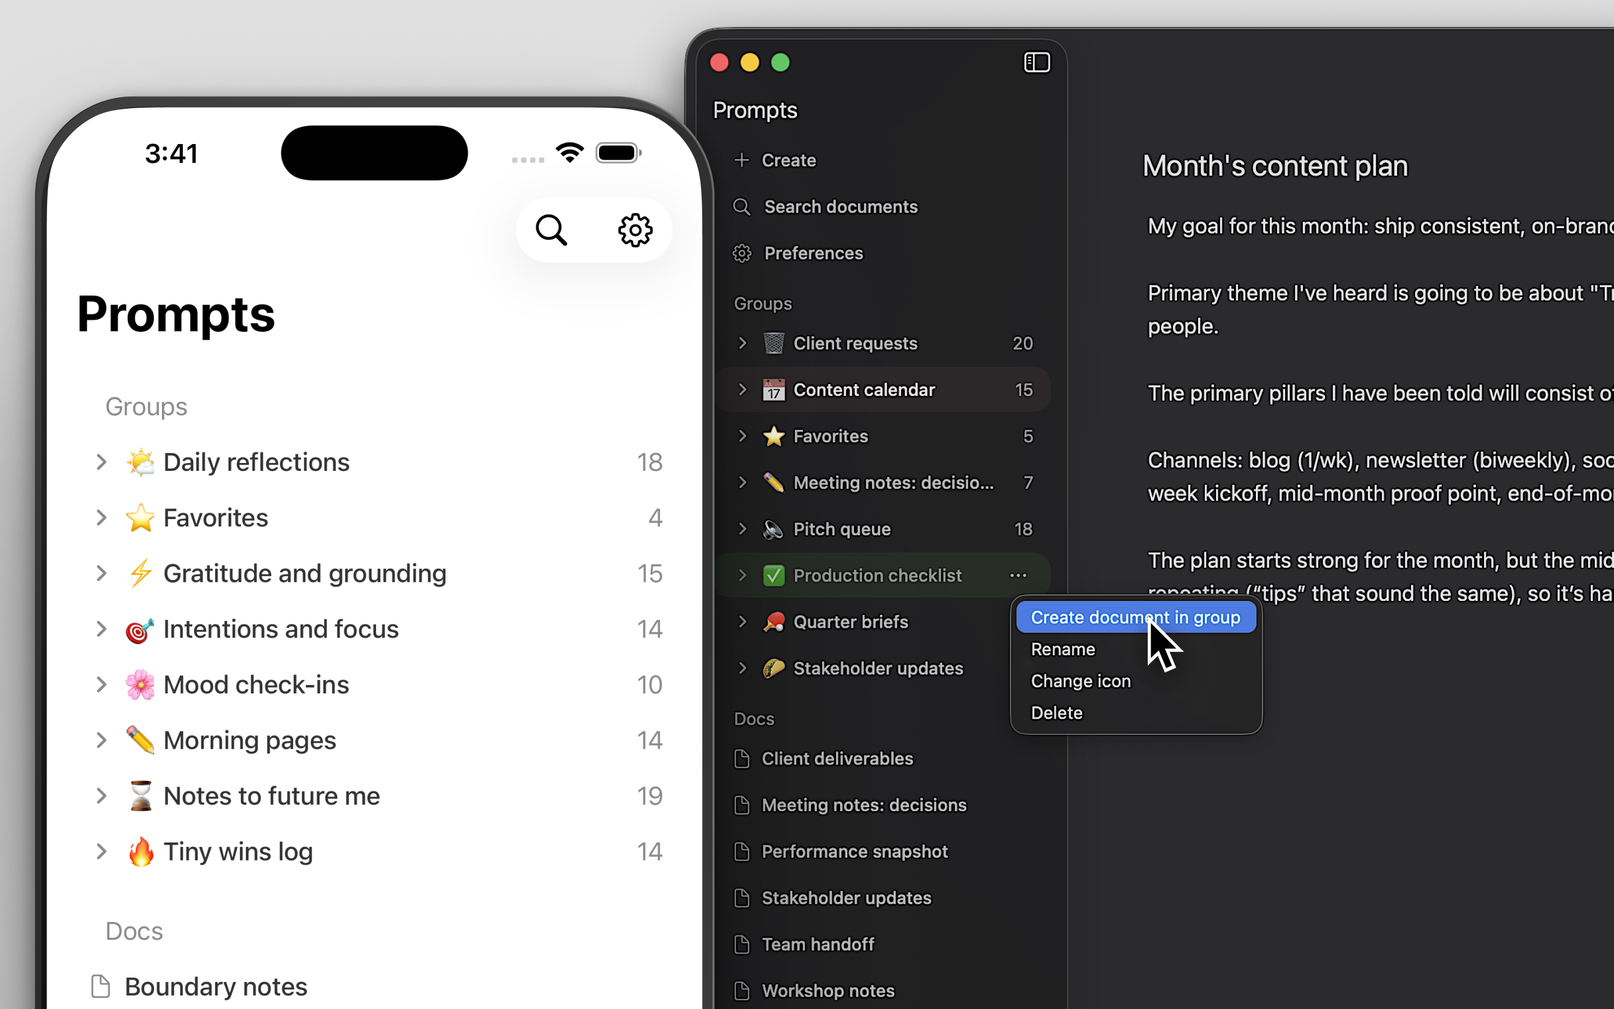The image size is (1614, 1009).
Task: Click the ellipsis button on Production checklist
Action: [x=1017, y=575]
